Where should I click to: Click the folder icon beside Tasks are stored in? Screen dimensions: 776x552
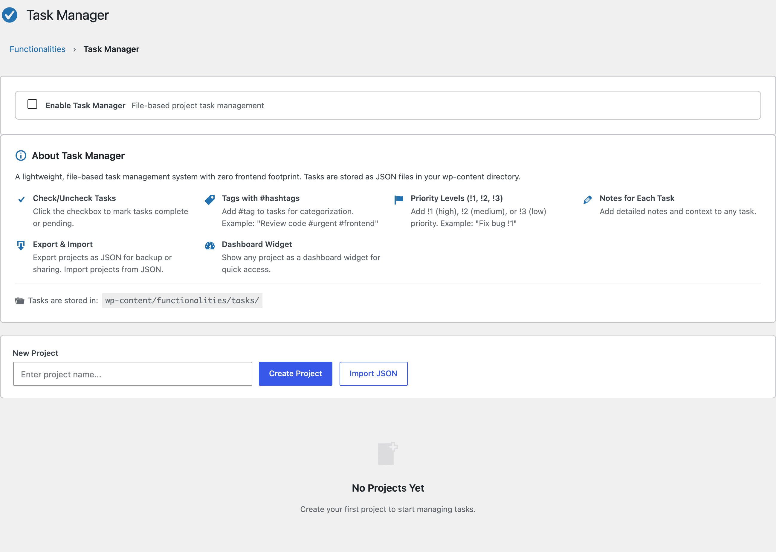click(x=20, y=301)
